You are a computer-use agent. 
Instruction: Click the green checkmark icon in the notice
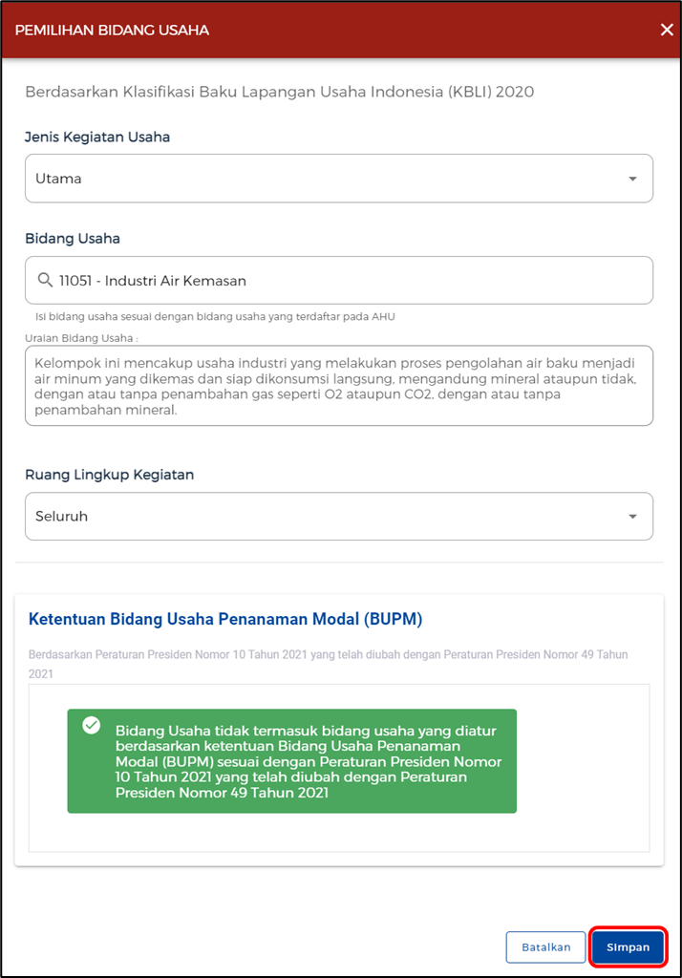[x=92, y=726]
